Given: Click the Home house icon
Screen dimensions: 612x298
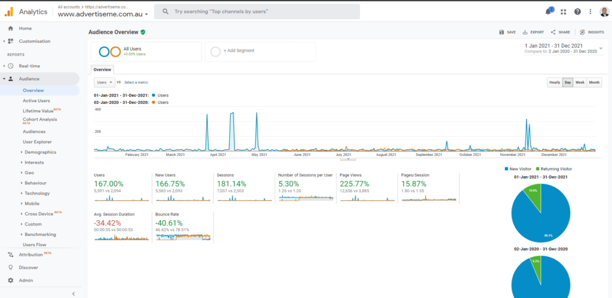Looking at the screenshot, I should point(11,29).
